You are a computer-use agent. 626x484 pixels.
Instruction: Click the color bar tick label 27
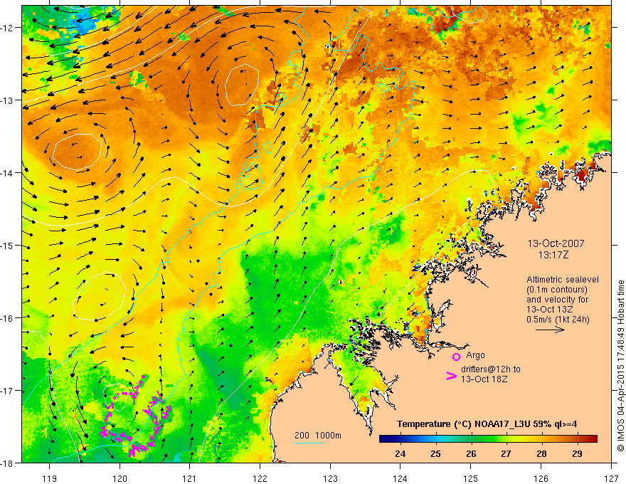pos(506,453)
